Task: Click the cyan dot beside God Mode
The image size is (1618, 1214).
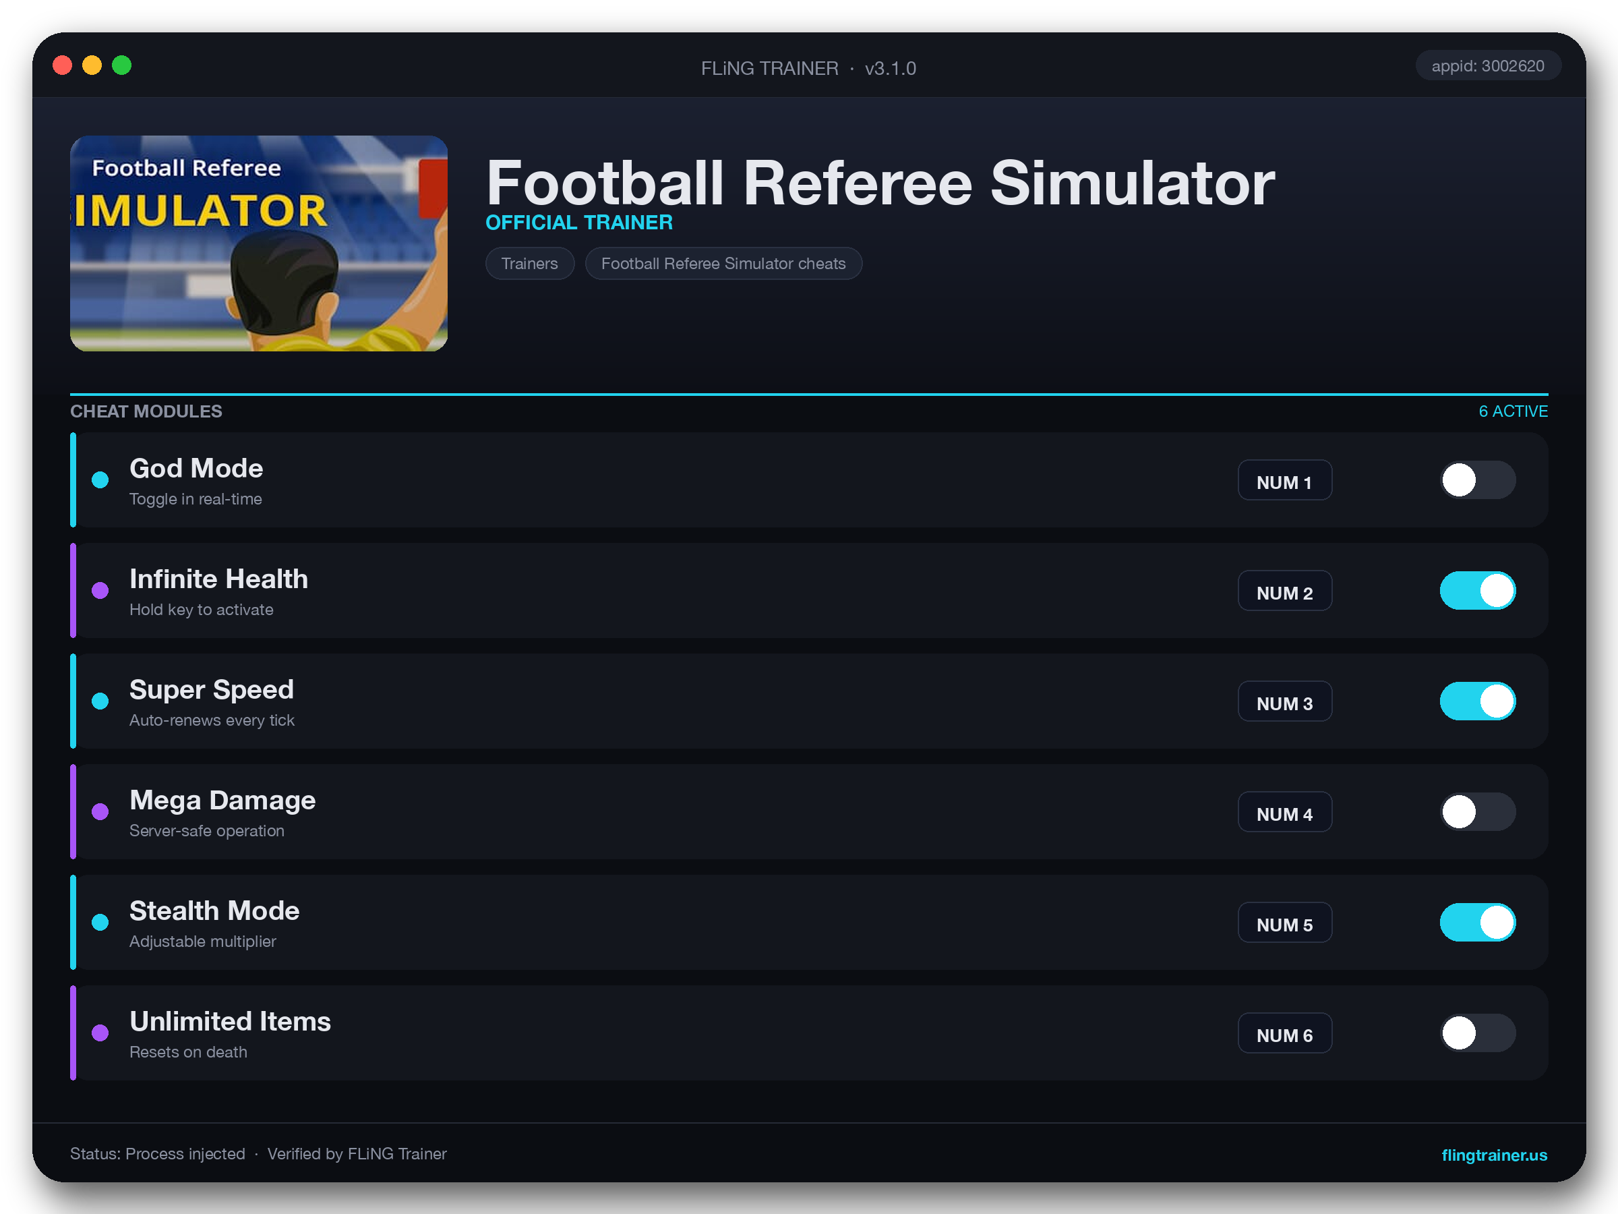Action: (100, 480)
